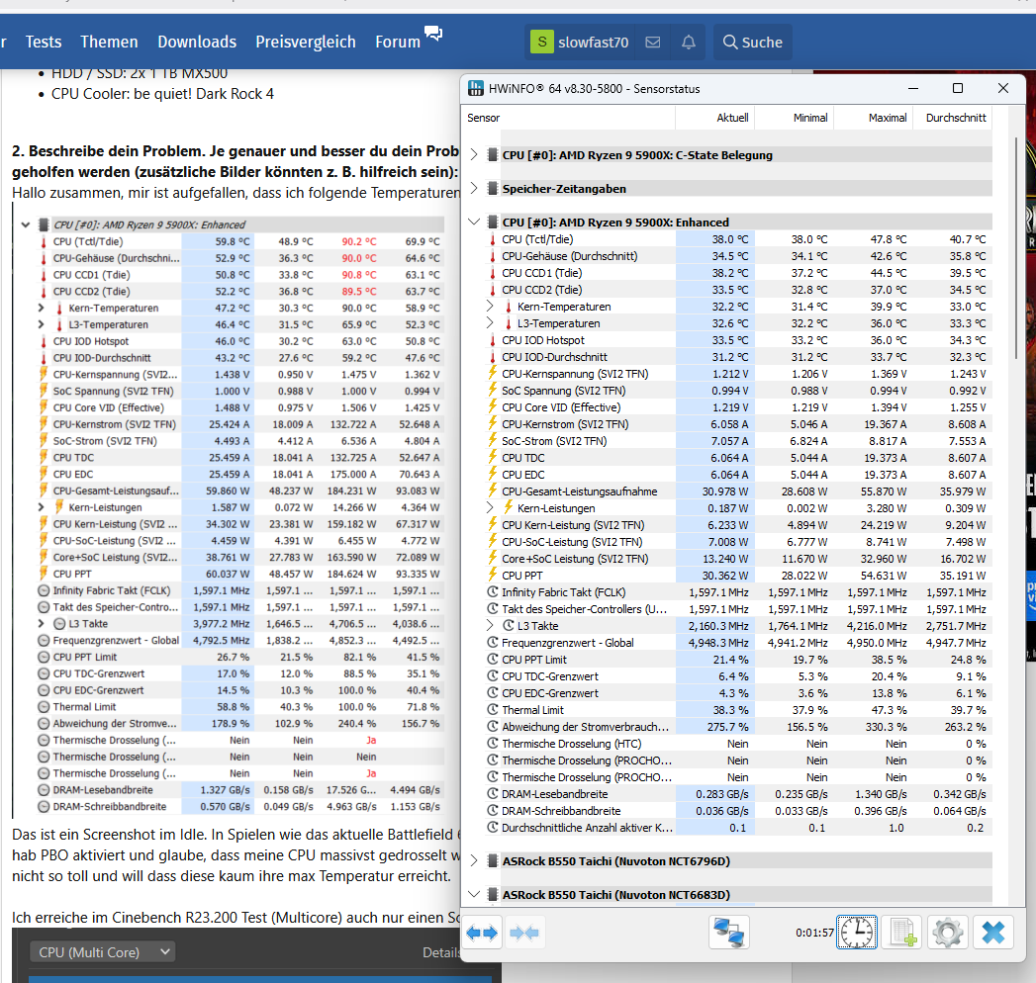The image size is (1036, 983).
Task: Click the thermometer icon beside CPU (Tctl/Tdie) in HWiNFO
Action: point(492,239)
